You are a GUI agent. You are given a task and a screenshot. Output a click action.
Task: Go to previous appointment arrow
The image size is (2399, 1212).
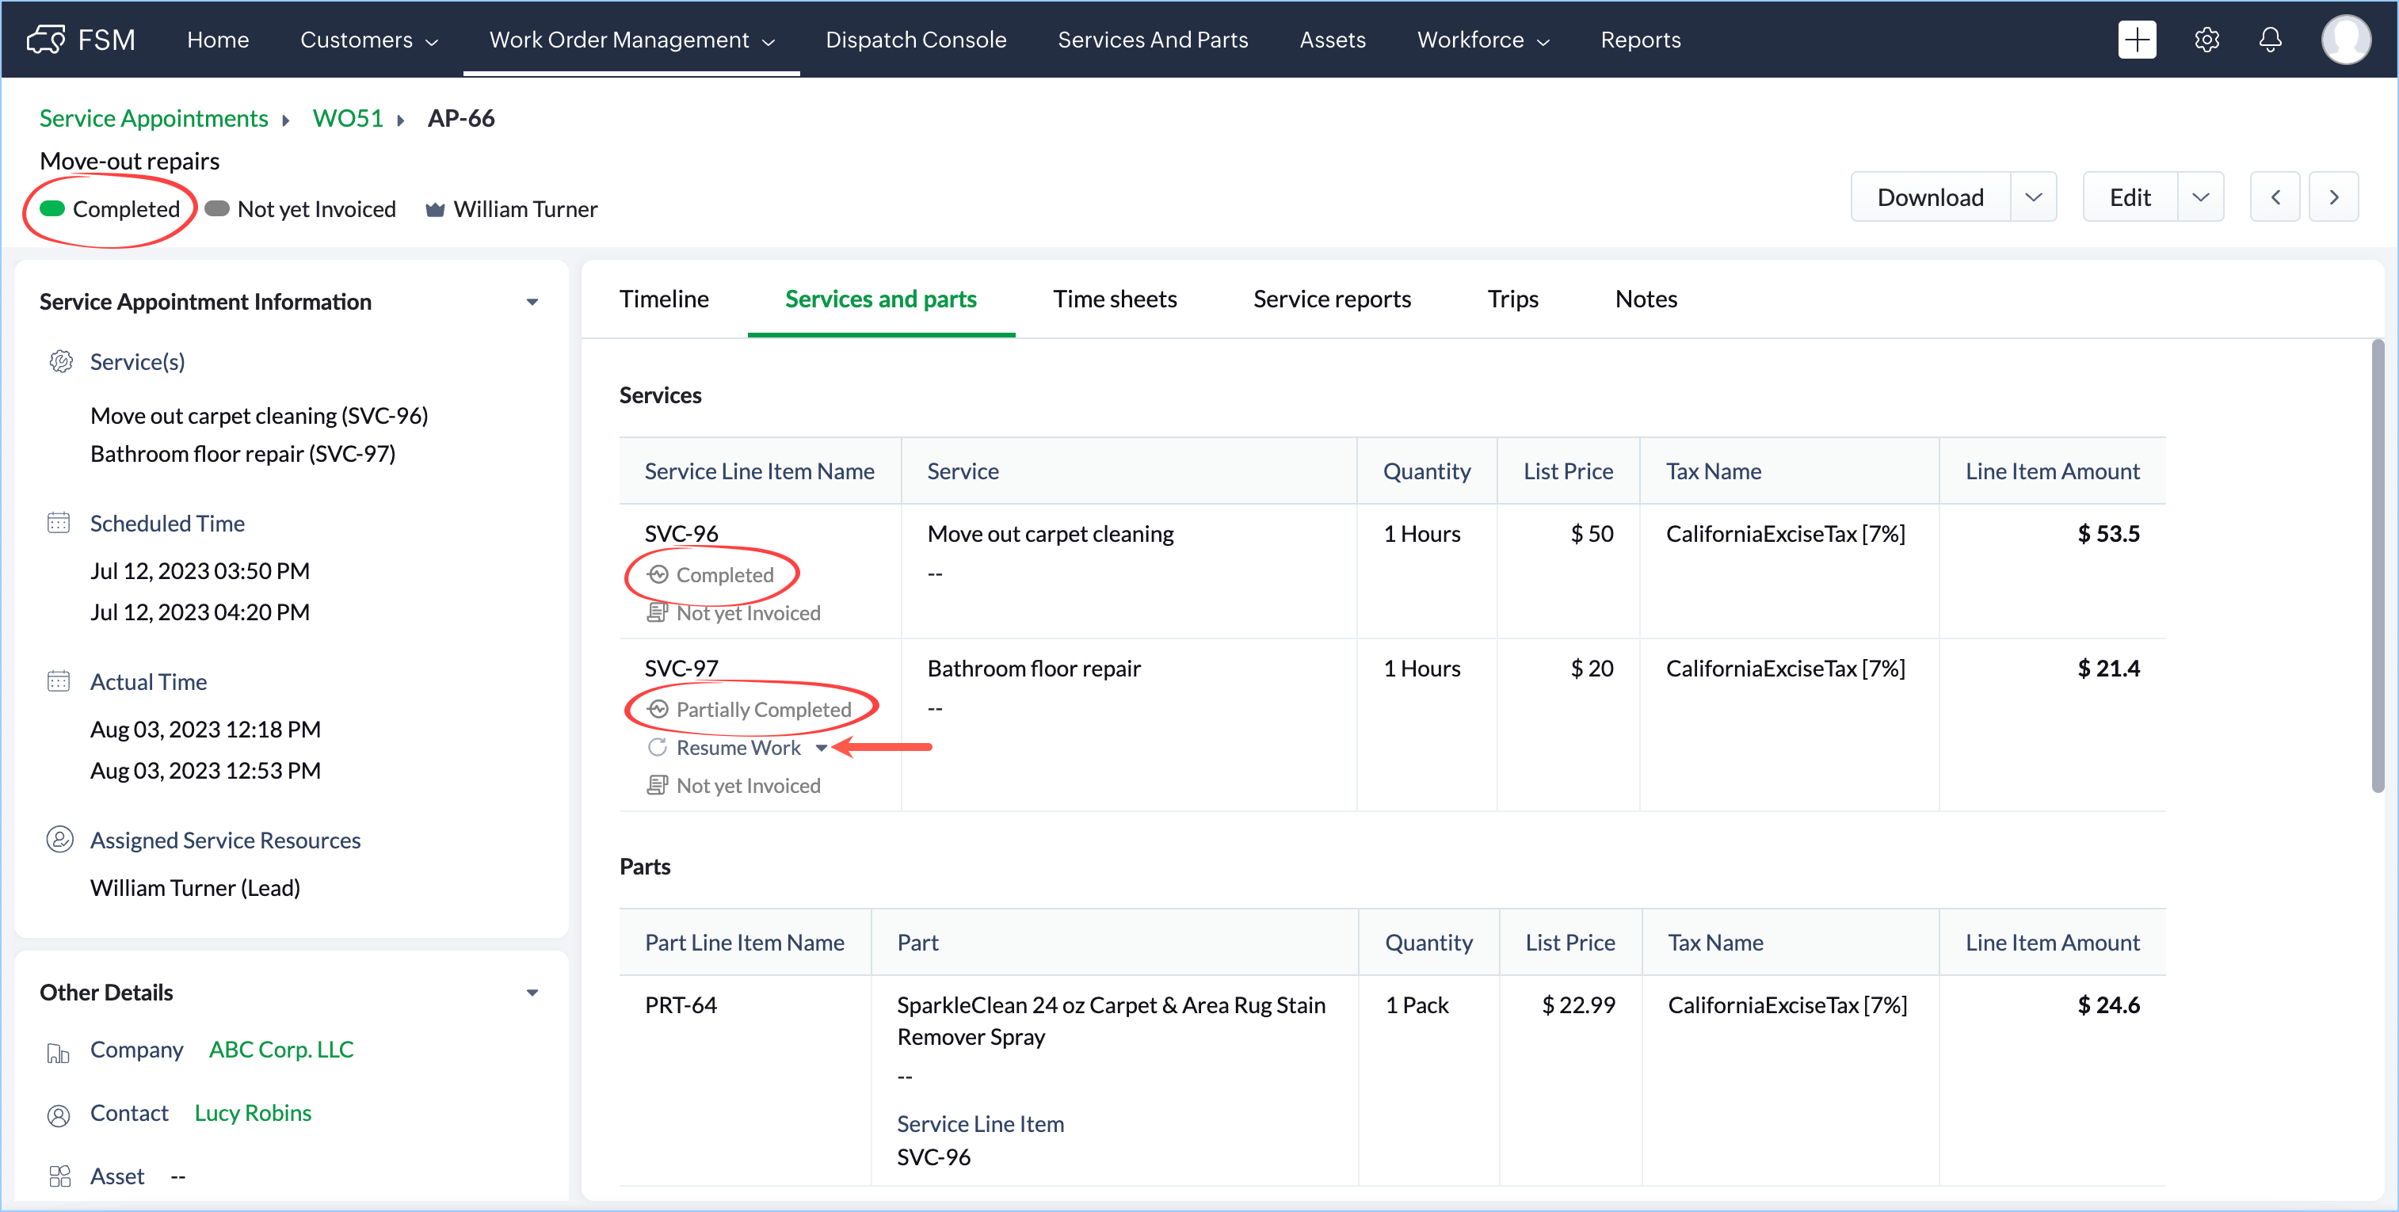point(2275,196)
